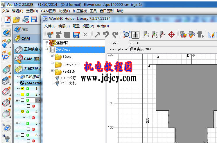This screenshot has height=143, width=217.
Task: Open the 文件(F) menu in Holder Library
Action: pos(50,26)
